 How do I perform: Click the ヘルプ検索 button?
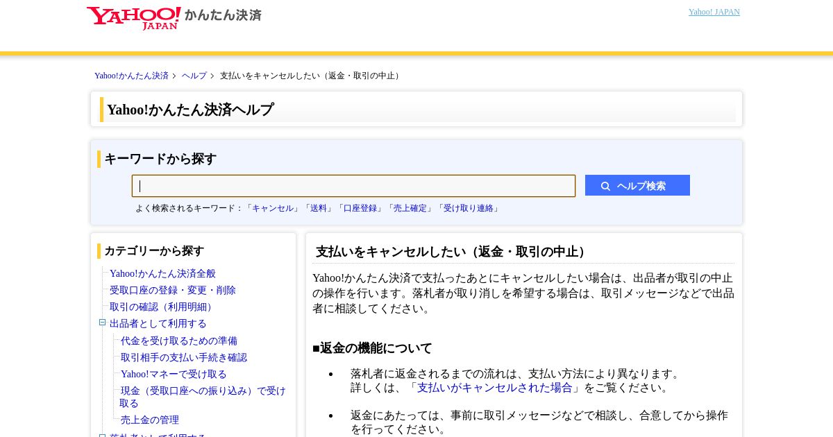[x=637, y=185]
